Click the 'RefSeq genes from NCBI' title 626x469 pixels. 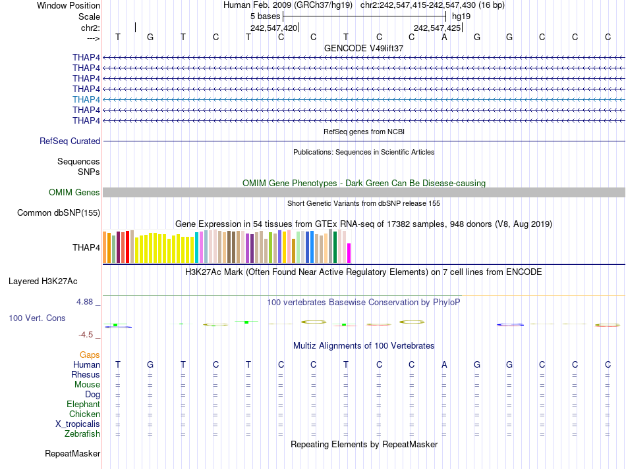pyautogui.click(x=364, y=132)
